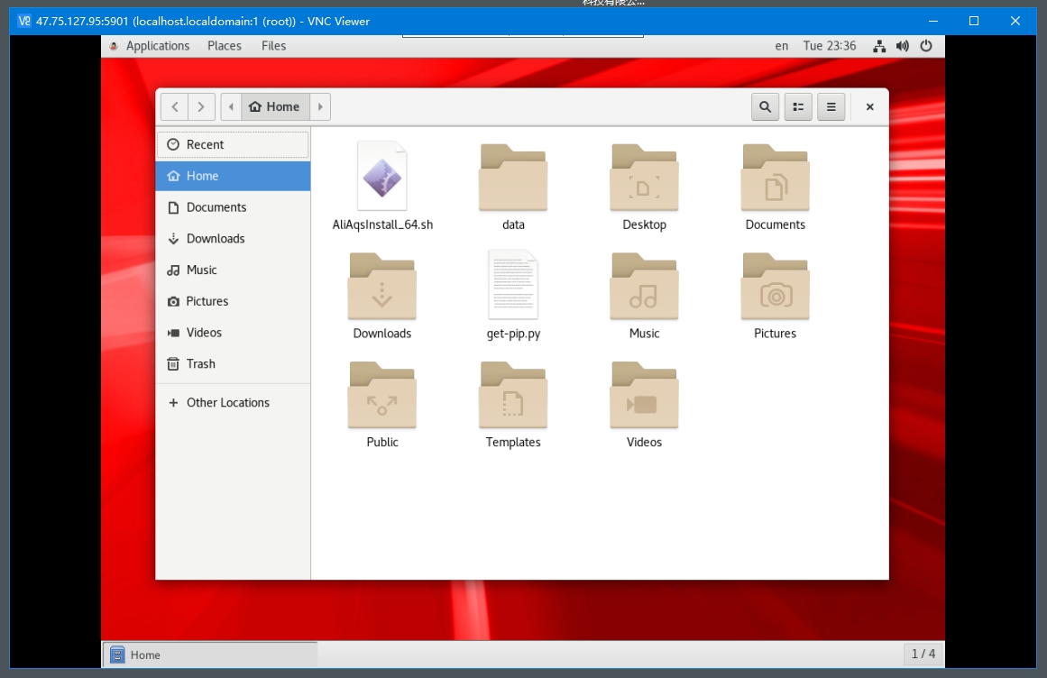Image resolution: width=1047 pixels, height=678 pixels.
Task: Click the Home path bar button
Action: click(x=275, y=106)
